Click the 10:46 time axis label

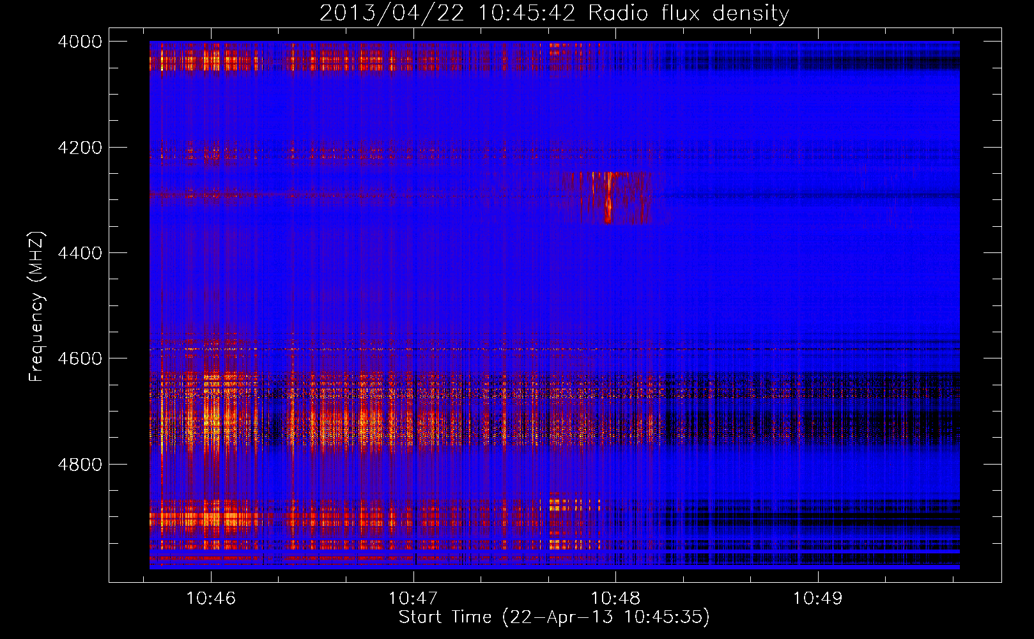tap(211, 599)
